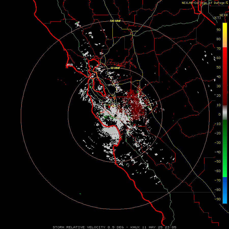Pick the gray zero-velocity segment of color bar
The width and height of the screenshot is (229, 229).
[x=225, y=113]
